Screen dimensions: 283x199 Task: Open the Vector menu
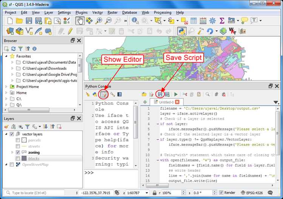(97, 12)
